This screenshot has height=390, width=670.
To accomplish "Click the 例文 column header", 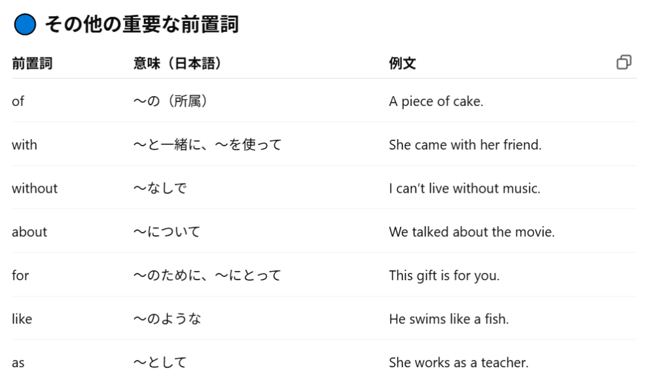I will click(x=402, y=63).
